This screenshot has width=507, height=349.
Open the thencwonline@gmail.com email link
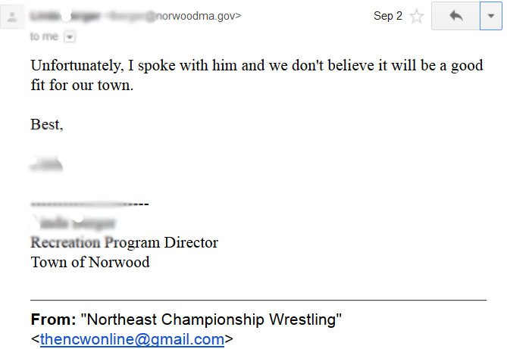tap(132, 338)
